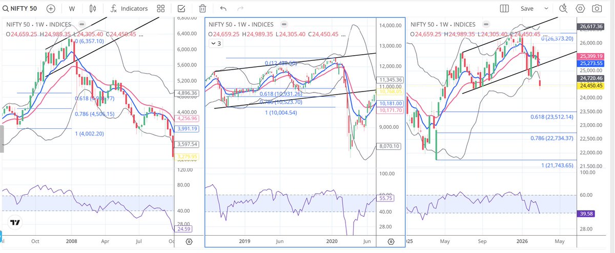The image size is (615, 253).
Task: Click the compare or add symbol plus icon
Action: click(x=51, y=9)
